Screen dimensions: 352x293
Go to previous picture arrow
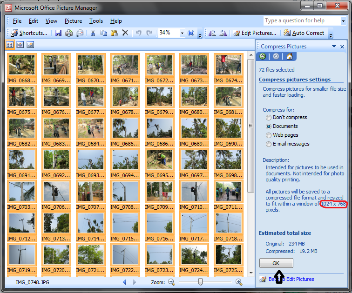[x=124, y=282]
